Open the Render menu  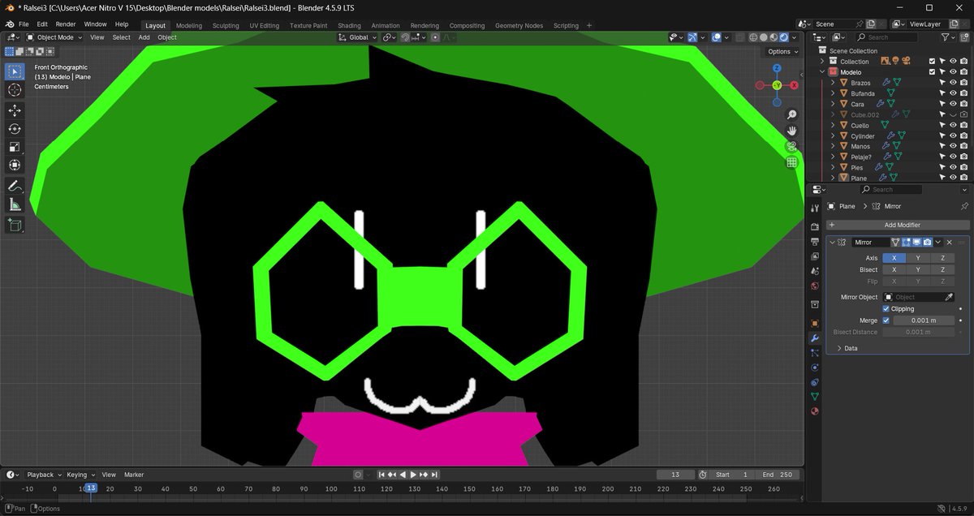point(66,24)
